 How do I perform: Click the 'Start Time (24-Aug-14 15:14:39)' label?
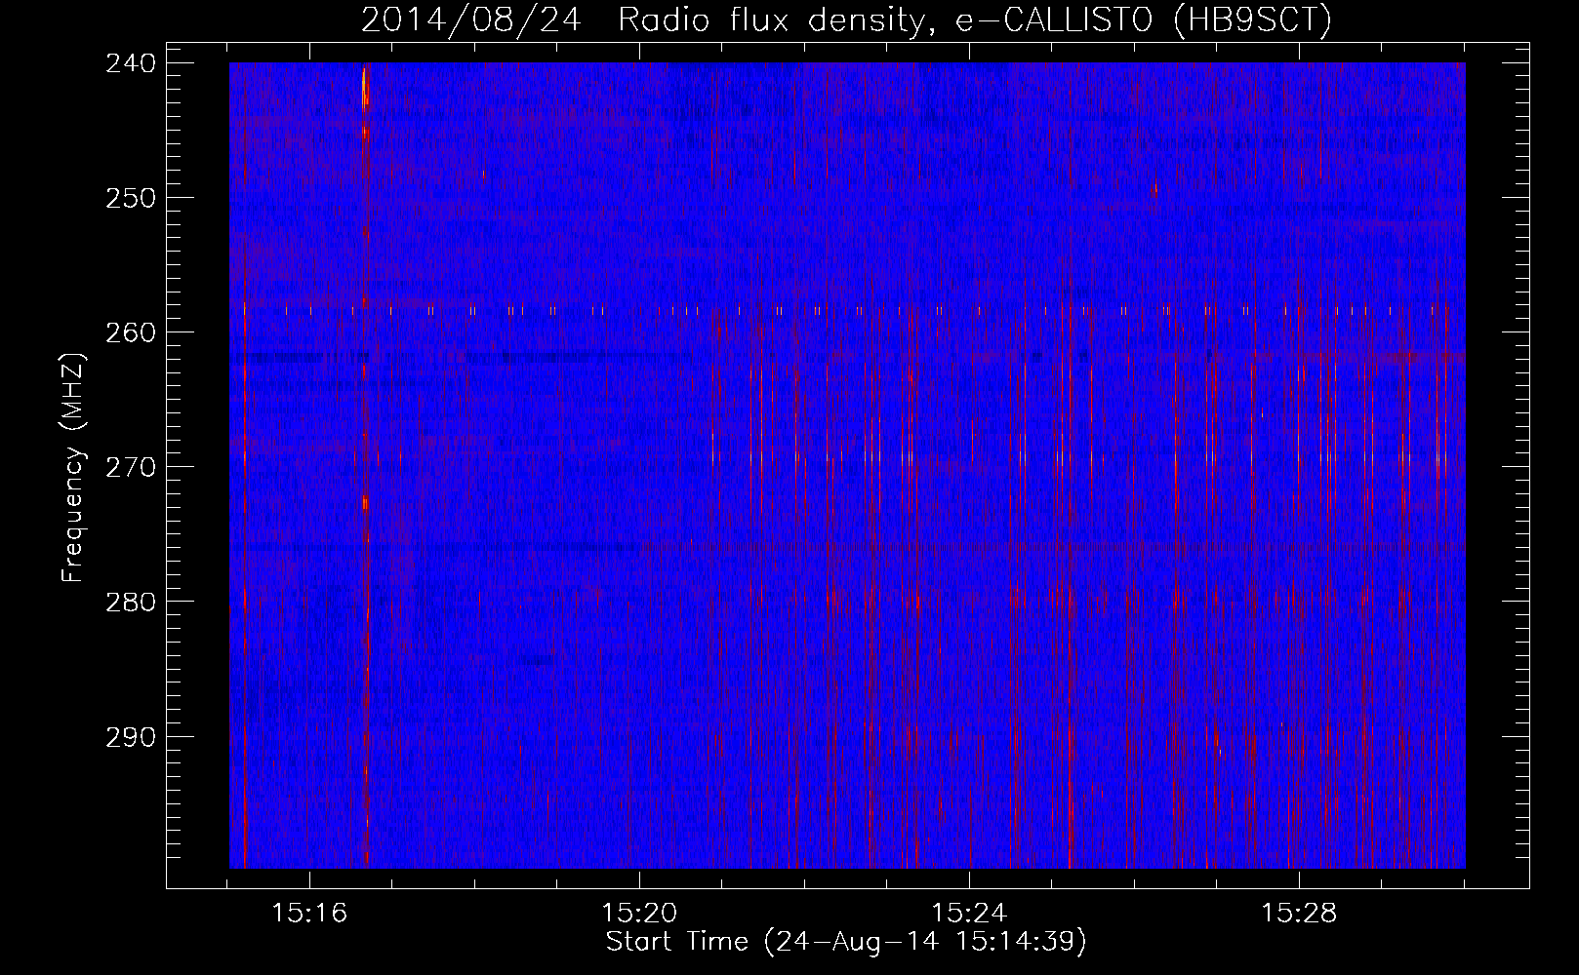(x=846, y=942)
